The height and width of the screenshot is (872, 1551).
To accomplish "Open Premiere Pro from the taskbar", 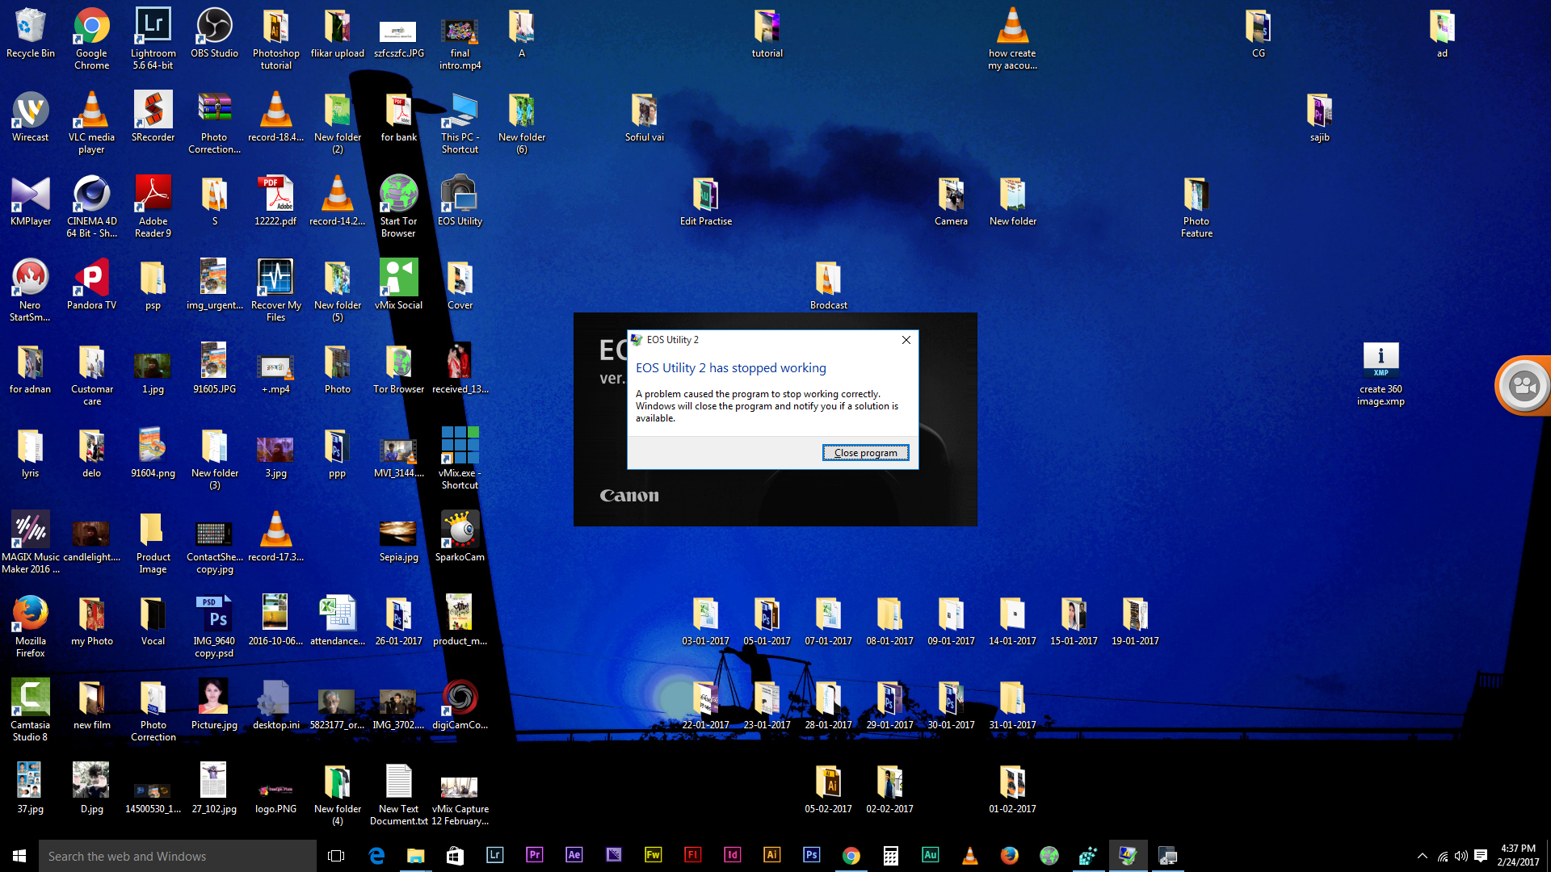I will (534, 855).
